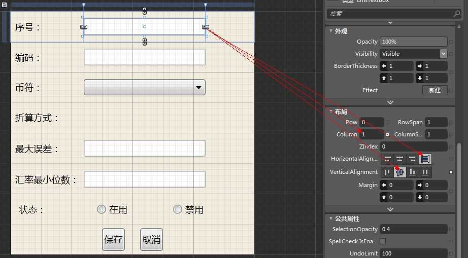
Task: Set HorizontalAlignment to Right
Action: 413,159
